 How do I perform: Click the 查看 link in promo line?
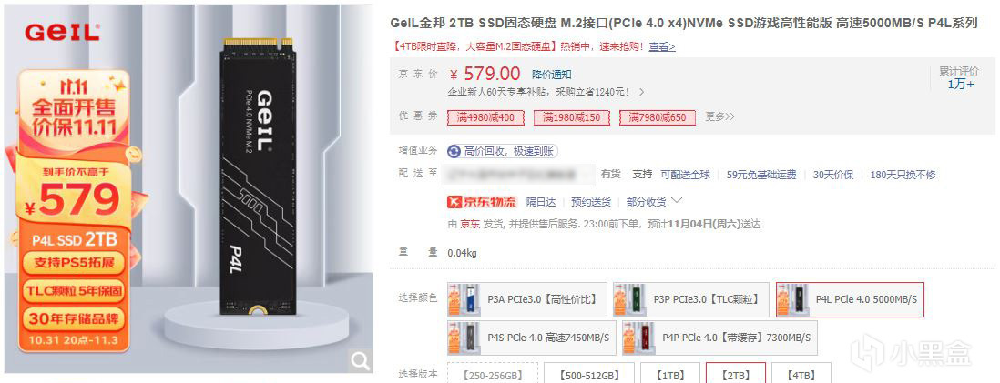coord(662,46)
